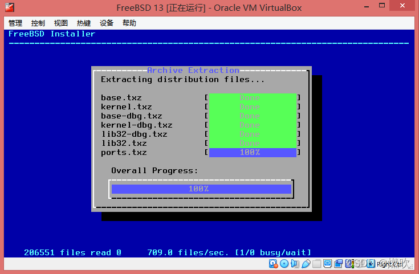Click the 'Extracting distribution files...' text
419x274 pixels.
[x=182, y=80]
